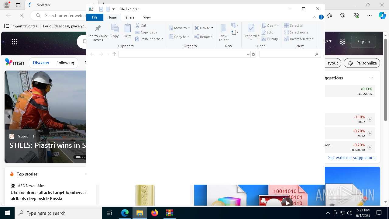Click the Rename command

click(203, 37)
